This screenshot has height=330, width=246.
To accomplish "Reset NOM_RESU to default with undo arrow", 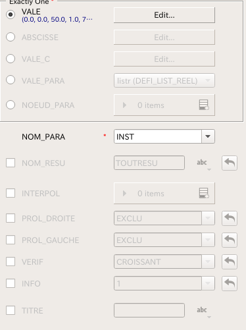I will (230, 163).
